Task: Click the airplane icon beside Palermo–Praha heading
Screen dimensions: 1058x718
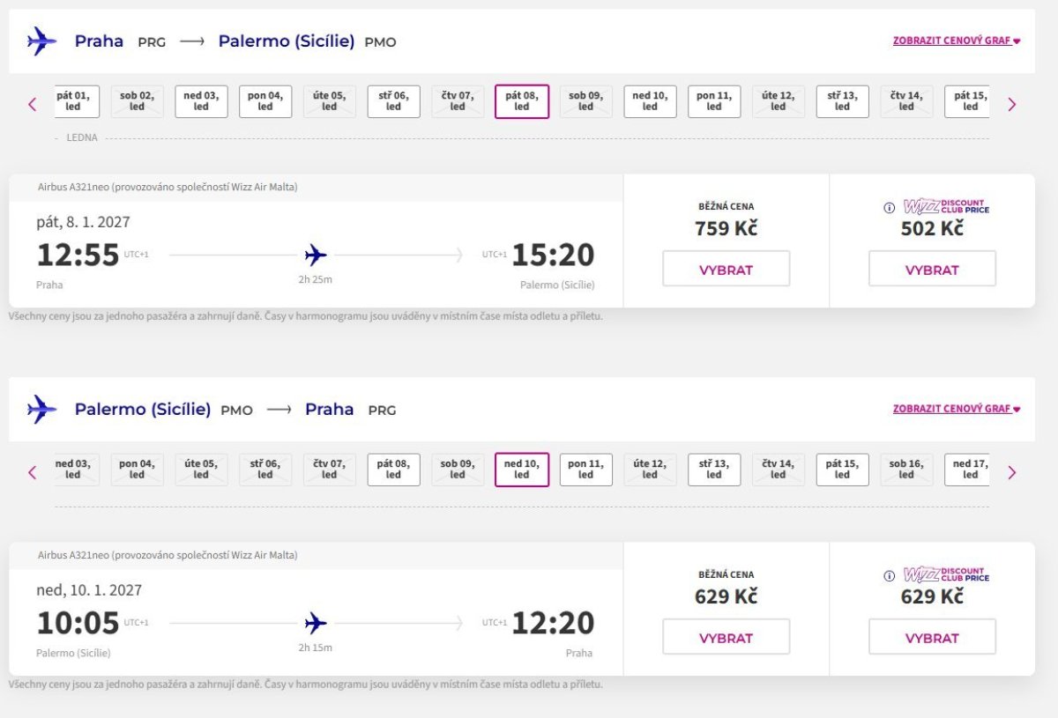Action: [41, 410]
